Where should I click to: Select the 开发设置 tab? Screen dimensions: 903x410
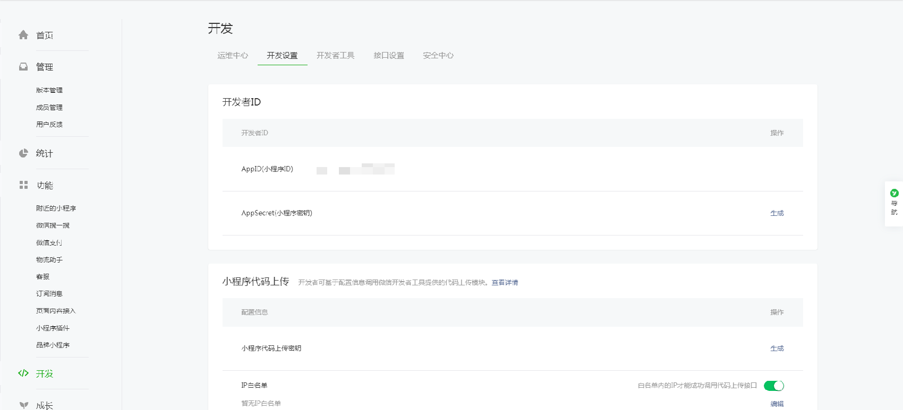[x=282, y=55]
